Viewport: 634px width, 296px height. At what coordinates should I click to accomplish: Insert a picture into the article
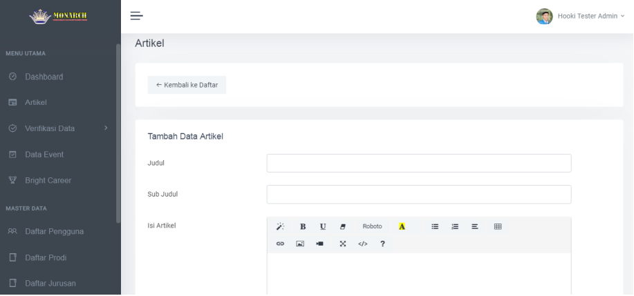(300, 244)
